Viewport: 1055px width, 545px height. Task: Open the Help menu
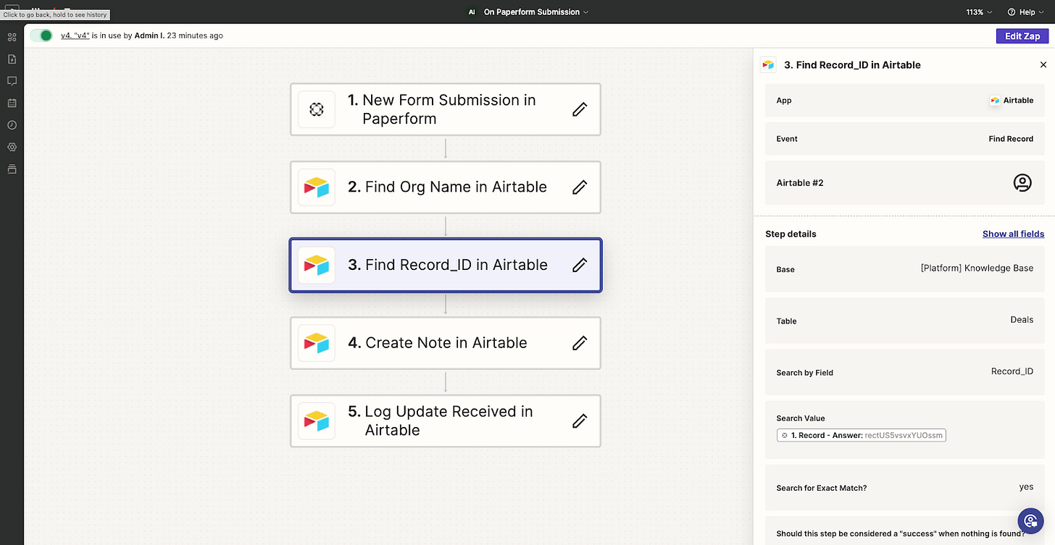point(1025,12)
